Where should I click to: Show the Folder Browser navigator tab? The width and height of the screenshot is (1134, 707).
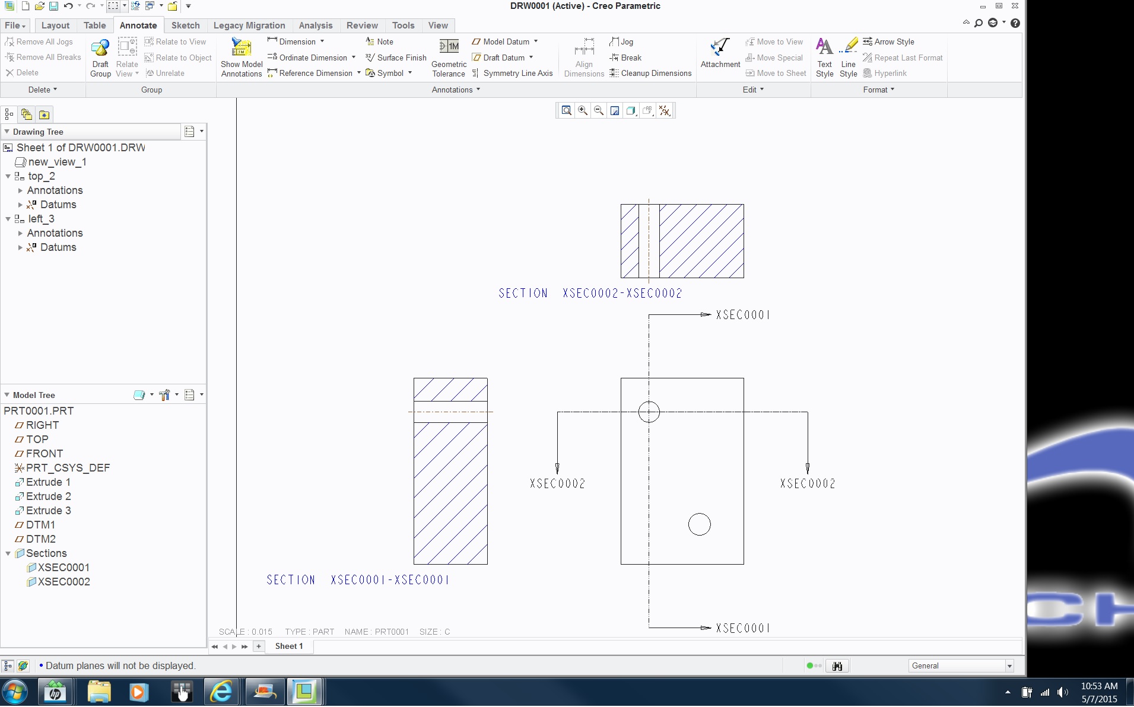[x=27, y=114]
